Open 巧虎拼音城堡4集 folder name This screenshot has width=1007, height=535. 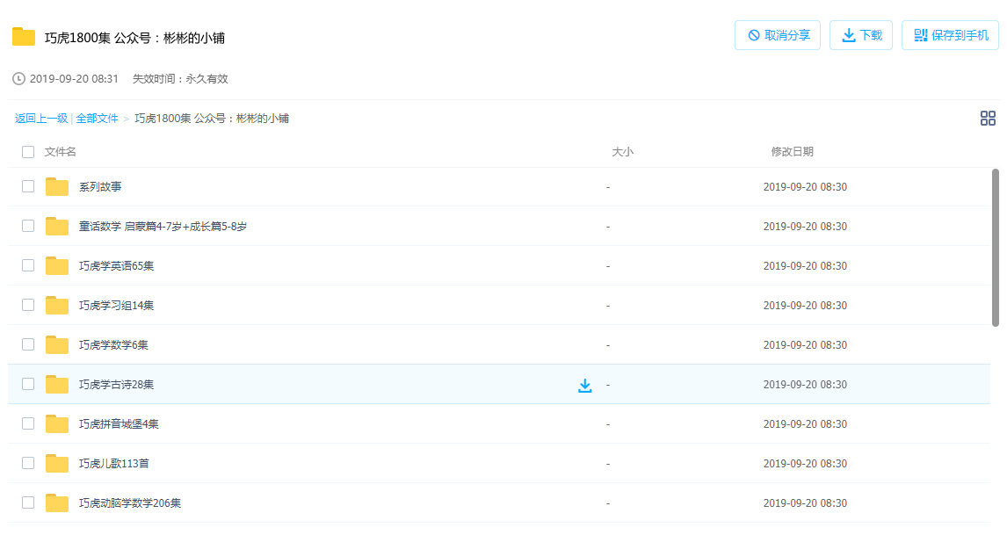pyautogui.click(x=119, y=424)
